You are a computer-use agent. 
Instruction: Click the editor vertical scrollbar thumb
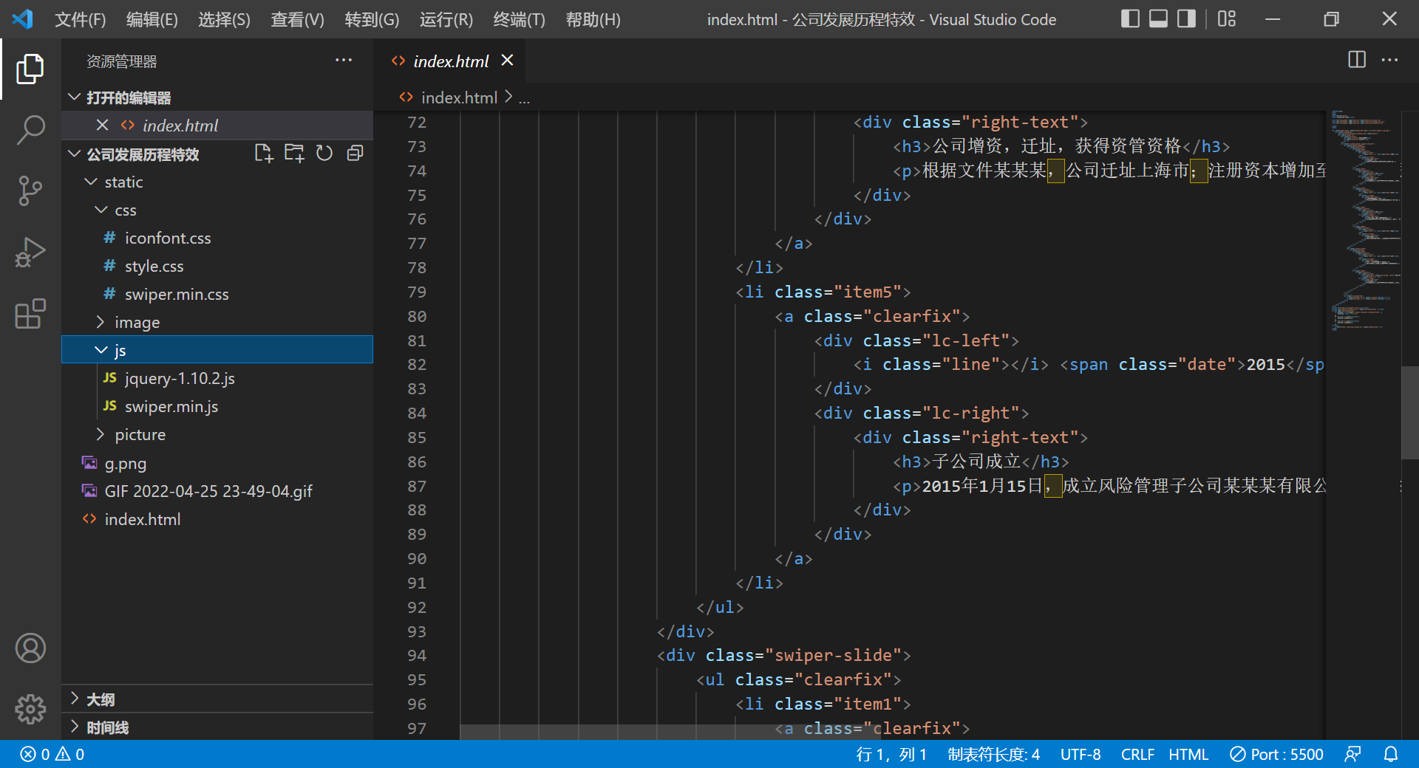click(x=1409, y=412)
